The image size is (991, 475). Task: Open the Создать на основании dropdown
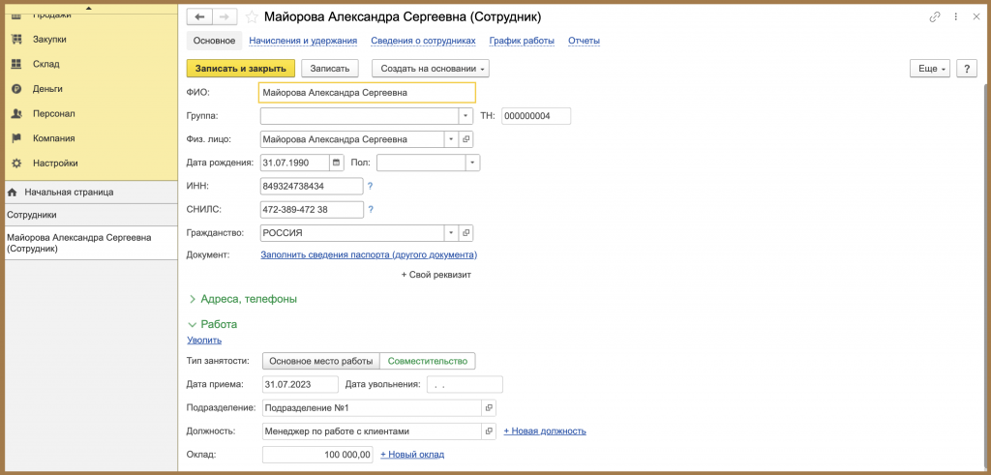pyautogui.click(x=431, y=69)
